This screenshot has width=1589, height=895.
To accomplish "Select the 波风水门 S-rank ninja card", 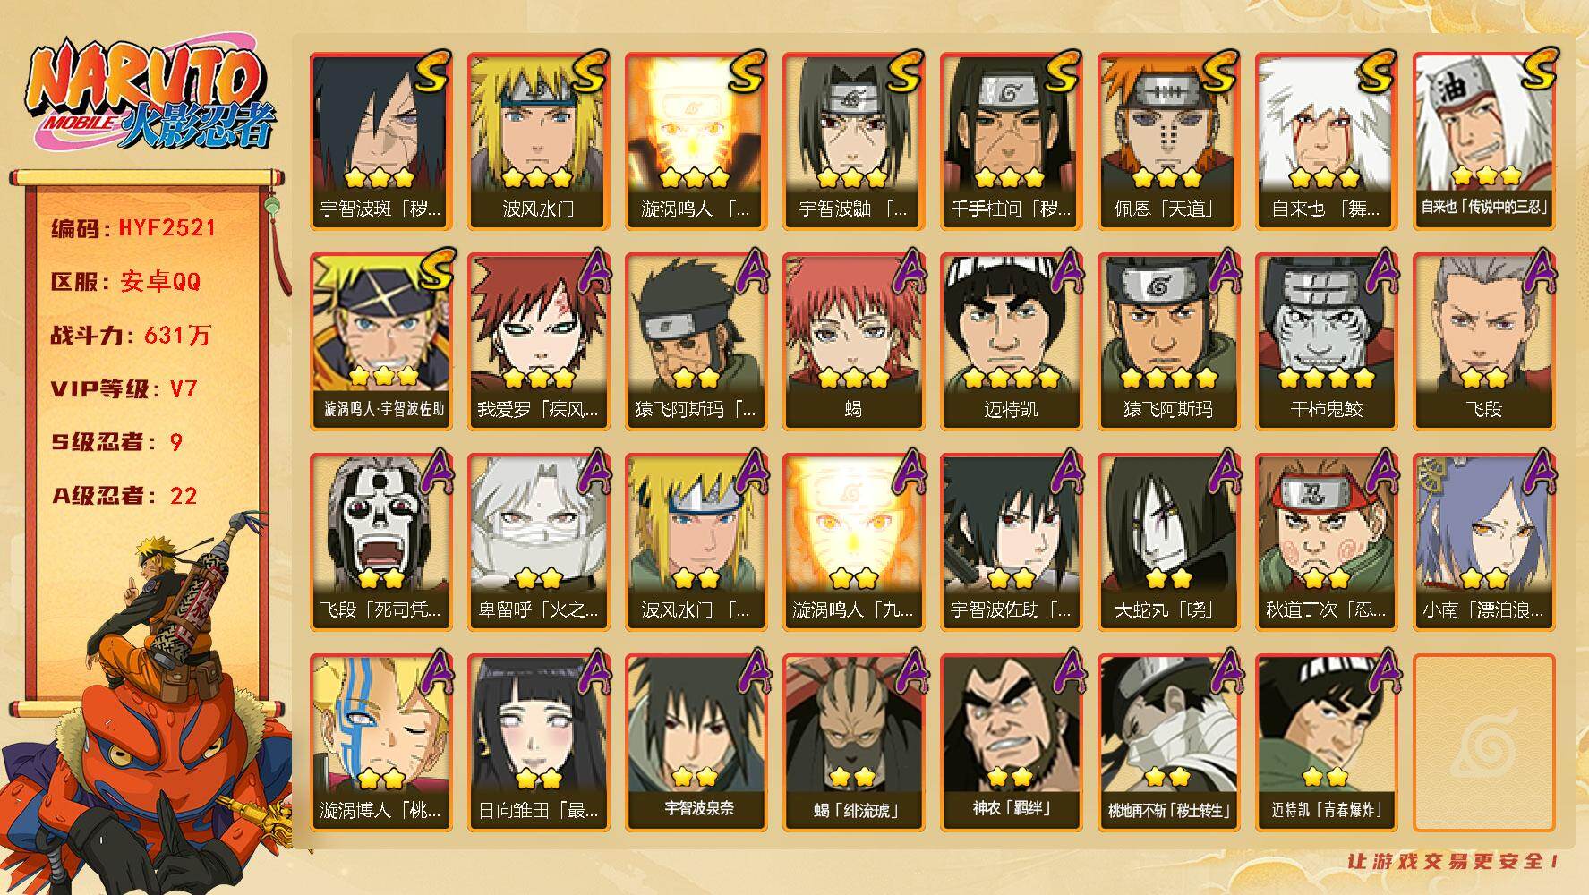I will (x=538, y=141).
